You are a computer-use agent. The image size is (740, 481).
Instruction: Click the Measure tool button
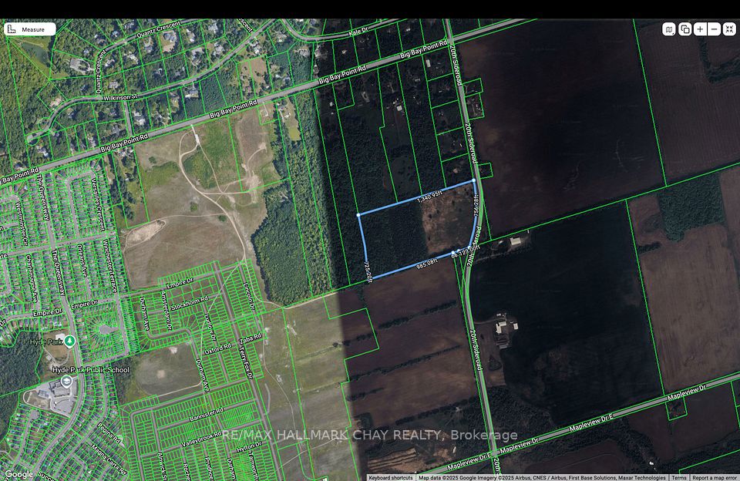pyautogui.click(x=29, y=29)
